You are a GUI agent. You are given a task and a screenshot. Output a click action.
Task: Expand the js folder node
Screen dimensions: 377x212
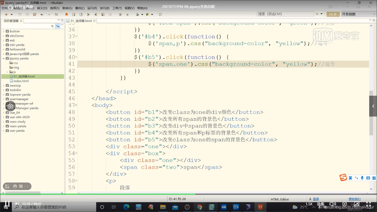[x=7, y=72]
